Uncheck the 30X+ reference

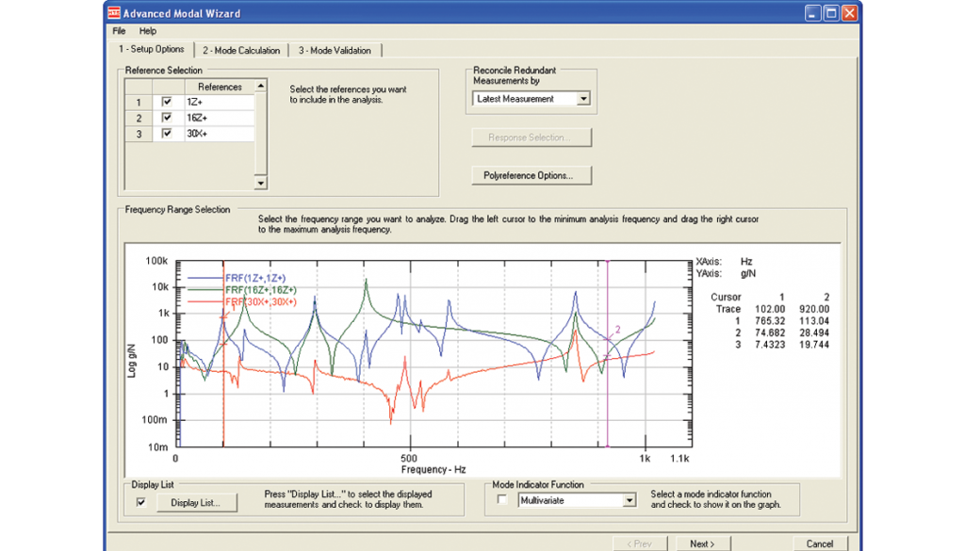(168, 134)
